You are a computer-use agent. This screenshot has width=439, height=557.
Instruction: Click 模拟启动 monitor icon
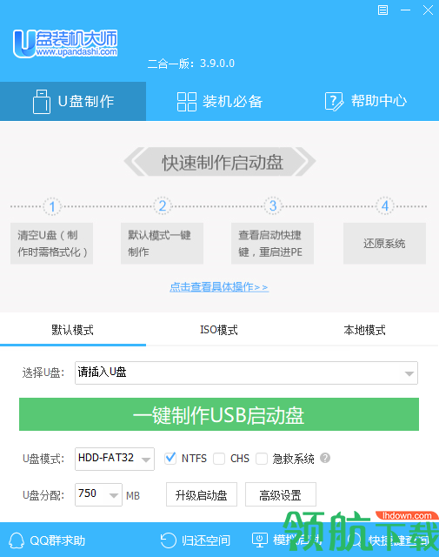point(260,540)
